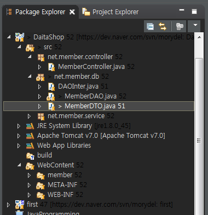Screen dimensions: 208x215
Task: Expand MemberController.java node
Action: (39, 67)
